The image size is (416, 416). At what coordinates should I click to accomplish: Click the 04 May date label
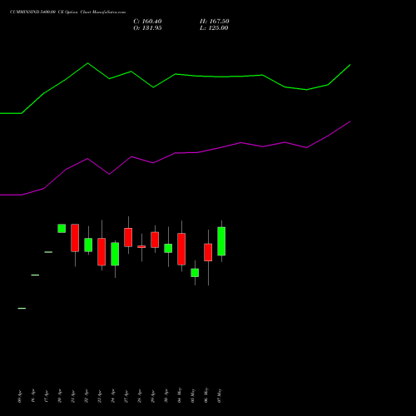(x=179, y=395)
